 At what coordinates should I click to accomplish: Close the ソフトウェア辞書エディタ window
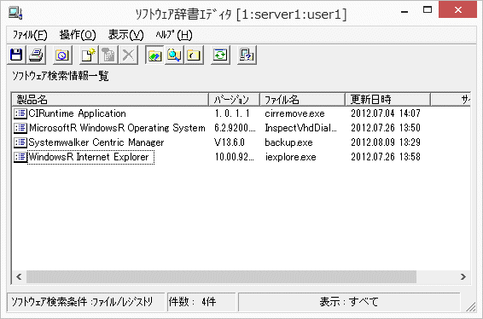[x=457, y=10]
